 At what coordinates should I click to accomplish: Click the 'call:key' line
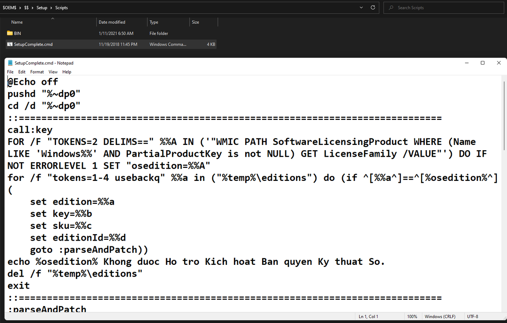[30, 130]
